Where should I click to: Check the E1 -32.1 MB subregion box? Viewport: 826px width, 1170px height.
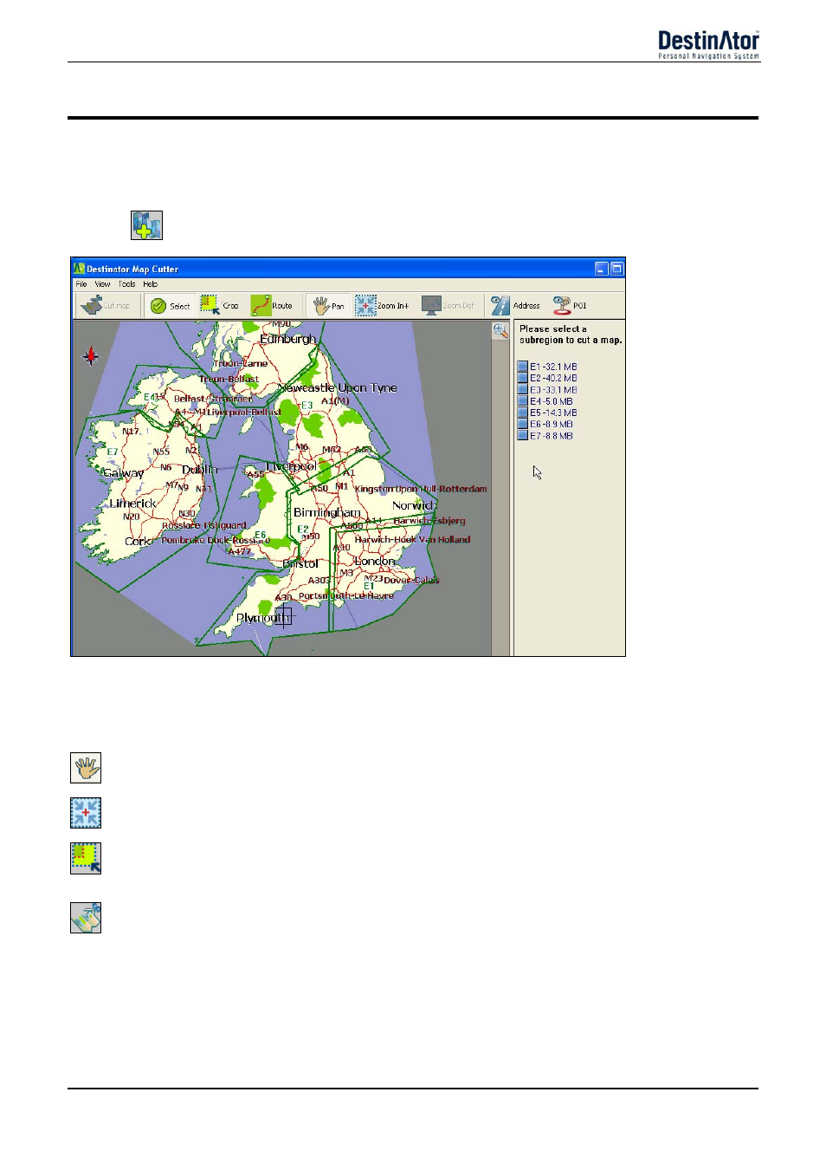click(x=523, y=367)
